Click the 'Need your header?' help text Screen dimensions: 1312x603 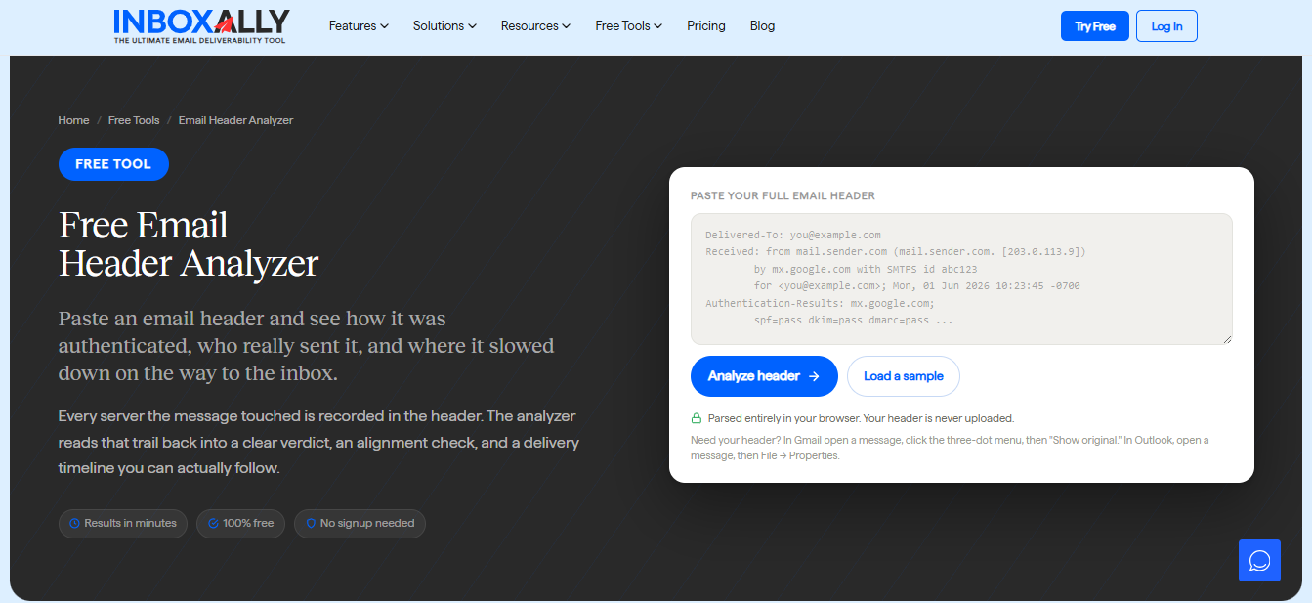click(950, 448)
